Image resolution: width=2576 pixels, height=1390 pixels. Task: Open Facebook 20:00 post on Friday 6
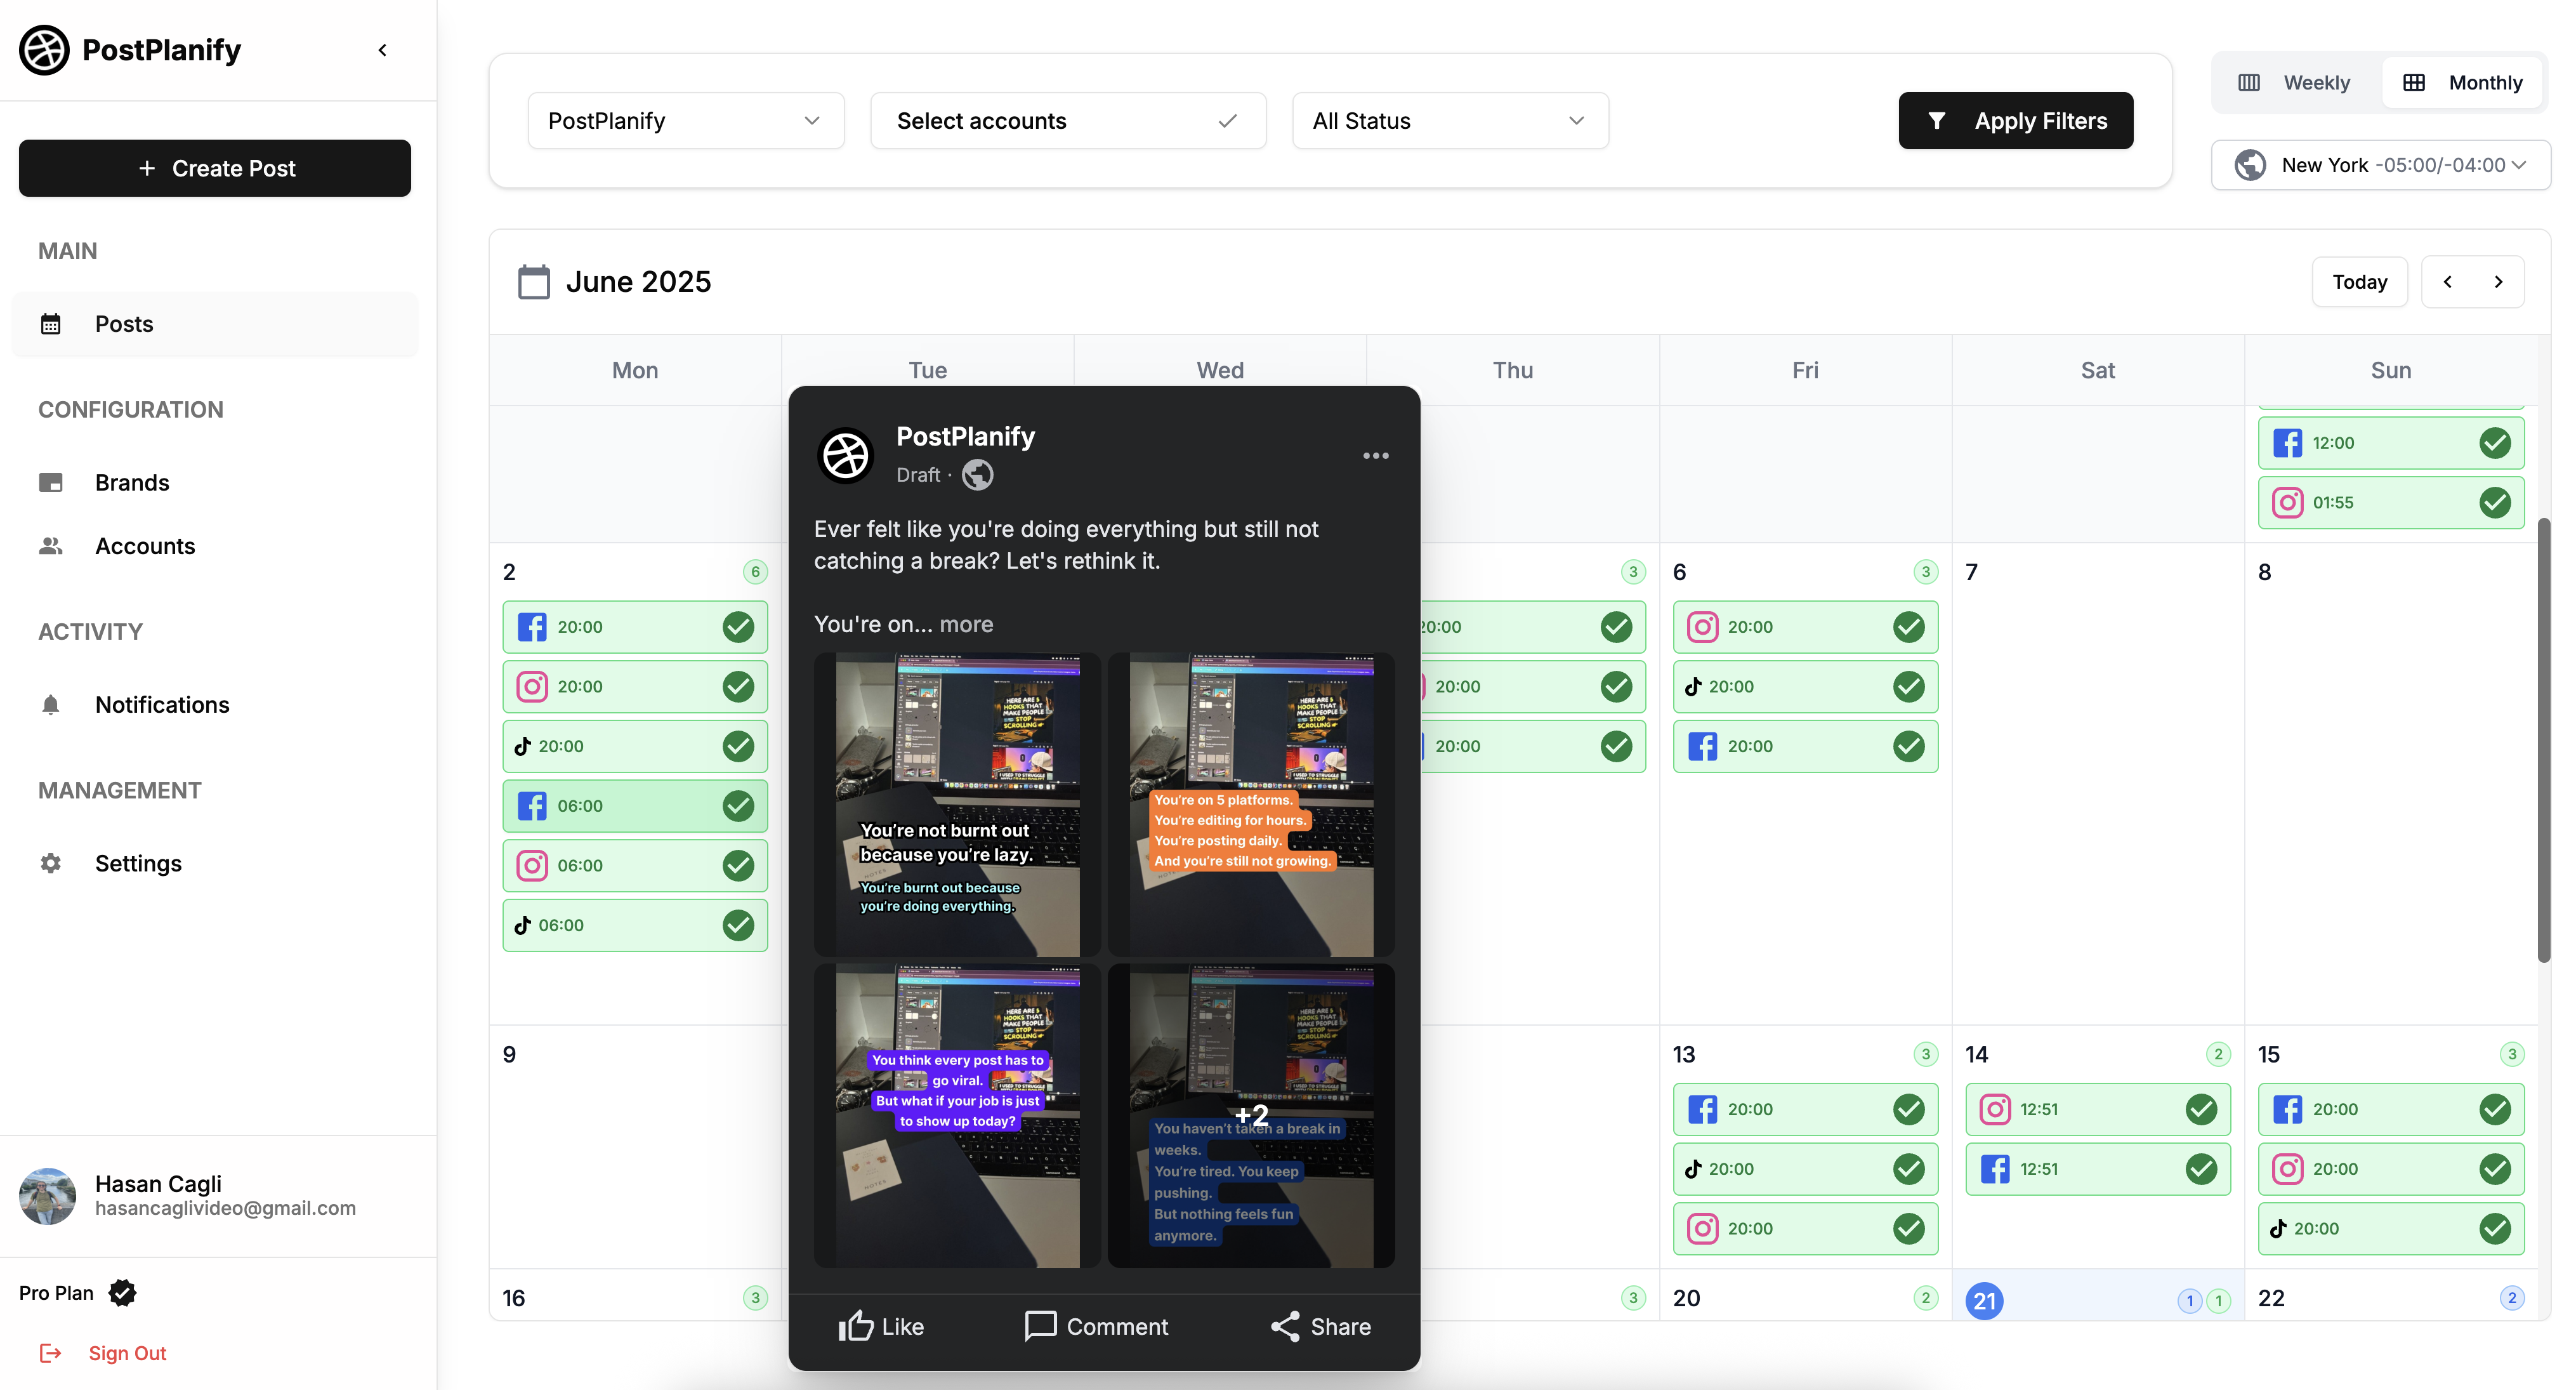click(1805, 746)
